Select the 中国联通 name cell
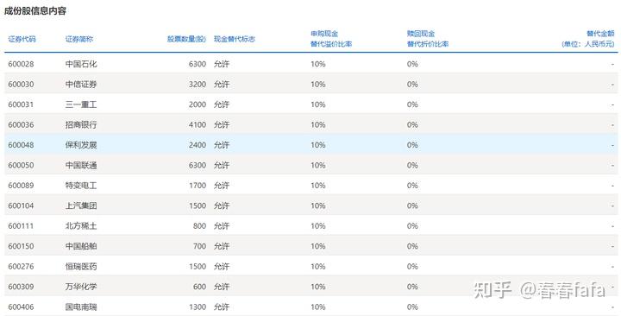Image resolution: width=621 pixels, height=316 pixels. point(81,165)
